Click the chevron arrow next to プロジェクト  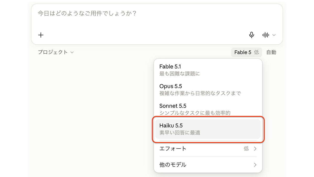pyautogui.click(x=72, y=52)
